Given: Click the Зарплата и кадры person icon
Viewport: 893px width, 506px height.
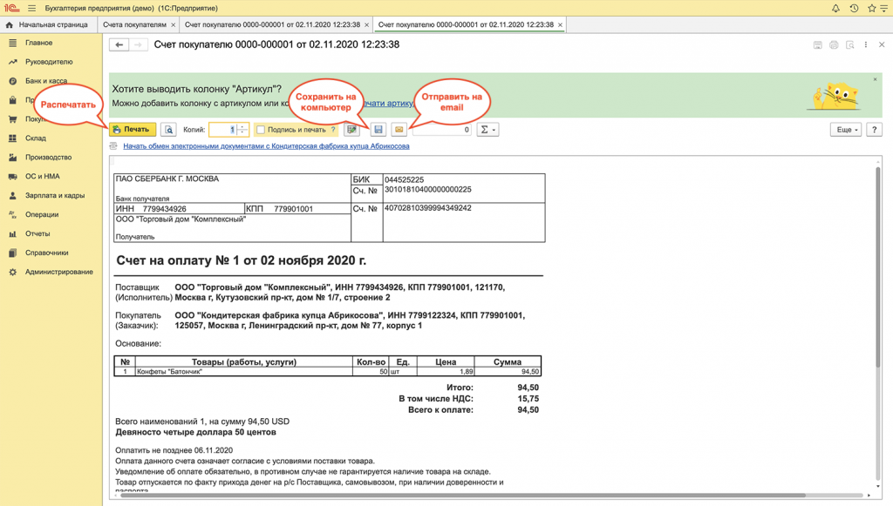Looking at the screenshot, I should pyautogui.click(x=12, y=195).
